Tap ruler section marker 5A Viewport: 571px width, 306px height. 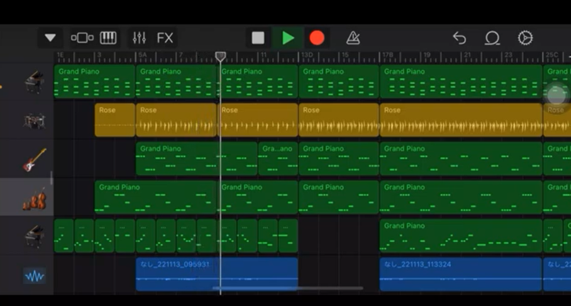(142, 55)
